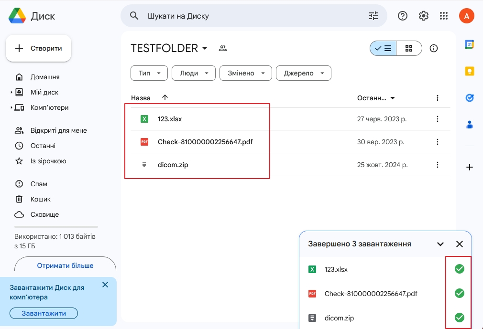483x329 pixels.
Task: Click the Завантажити desktop Drive button
Action: pyautogui.click(x=44, y=313)
